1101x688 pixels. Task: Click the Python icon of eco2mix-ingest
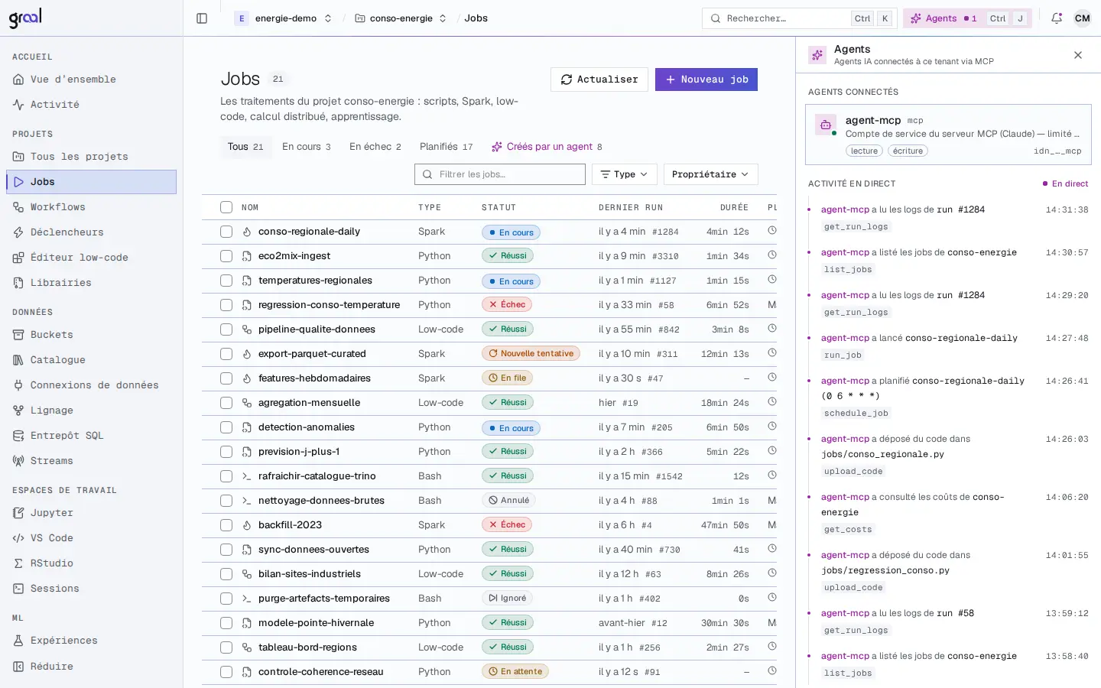pyautogui.click(x=247, y=256)
